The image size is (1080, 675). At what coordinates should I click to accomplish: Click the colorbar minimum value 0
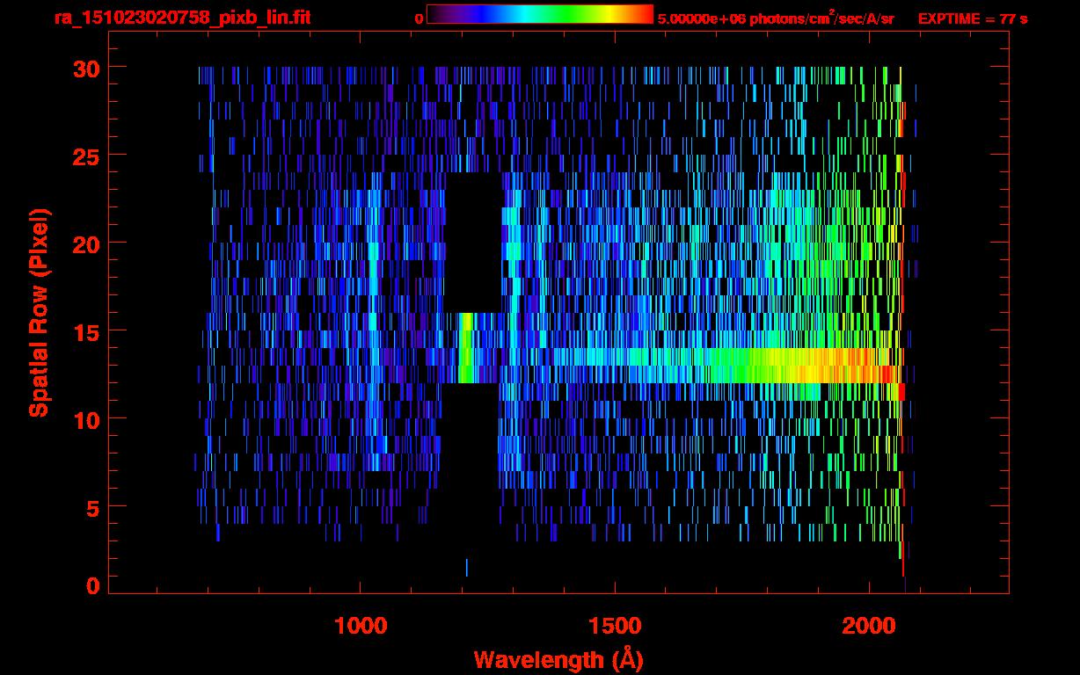click(420, 18)
